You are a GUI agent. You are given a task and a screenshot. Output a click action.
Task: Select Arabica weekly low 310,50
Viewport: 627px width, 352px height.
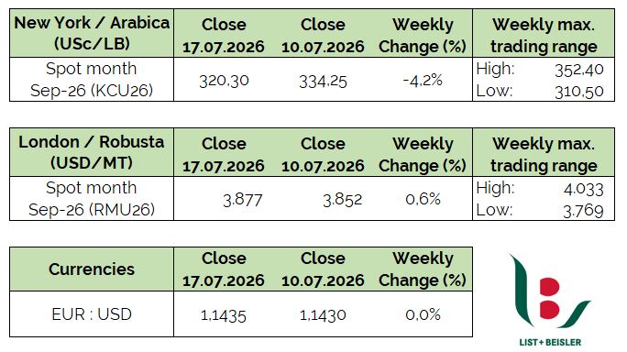[x=579, y=92]
